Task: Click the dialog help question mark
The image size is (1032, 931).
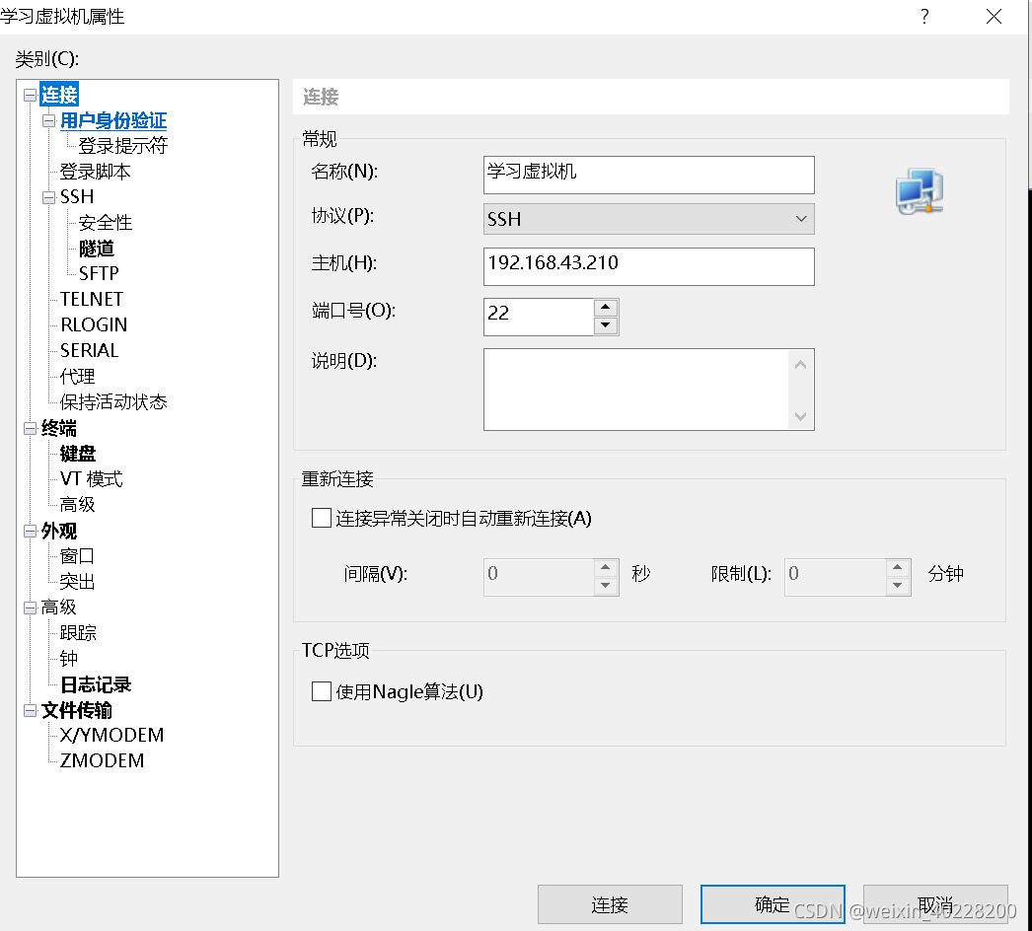Action: [x=924, y=17]
